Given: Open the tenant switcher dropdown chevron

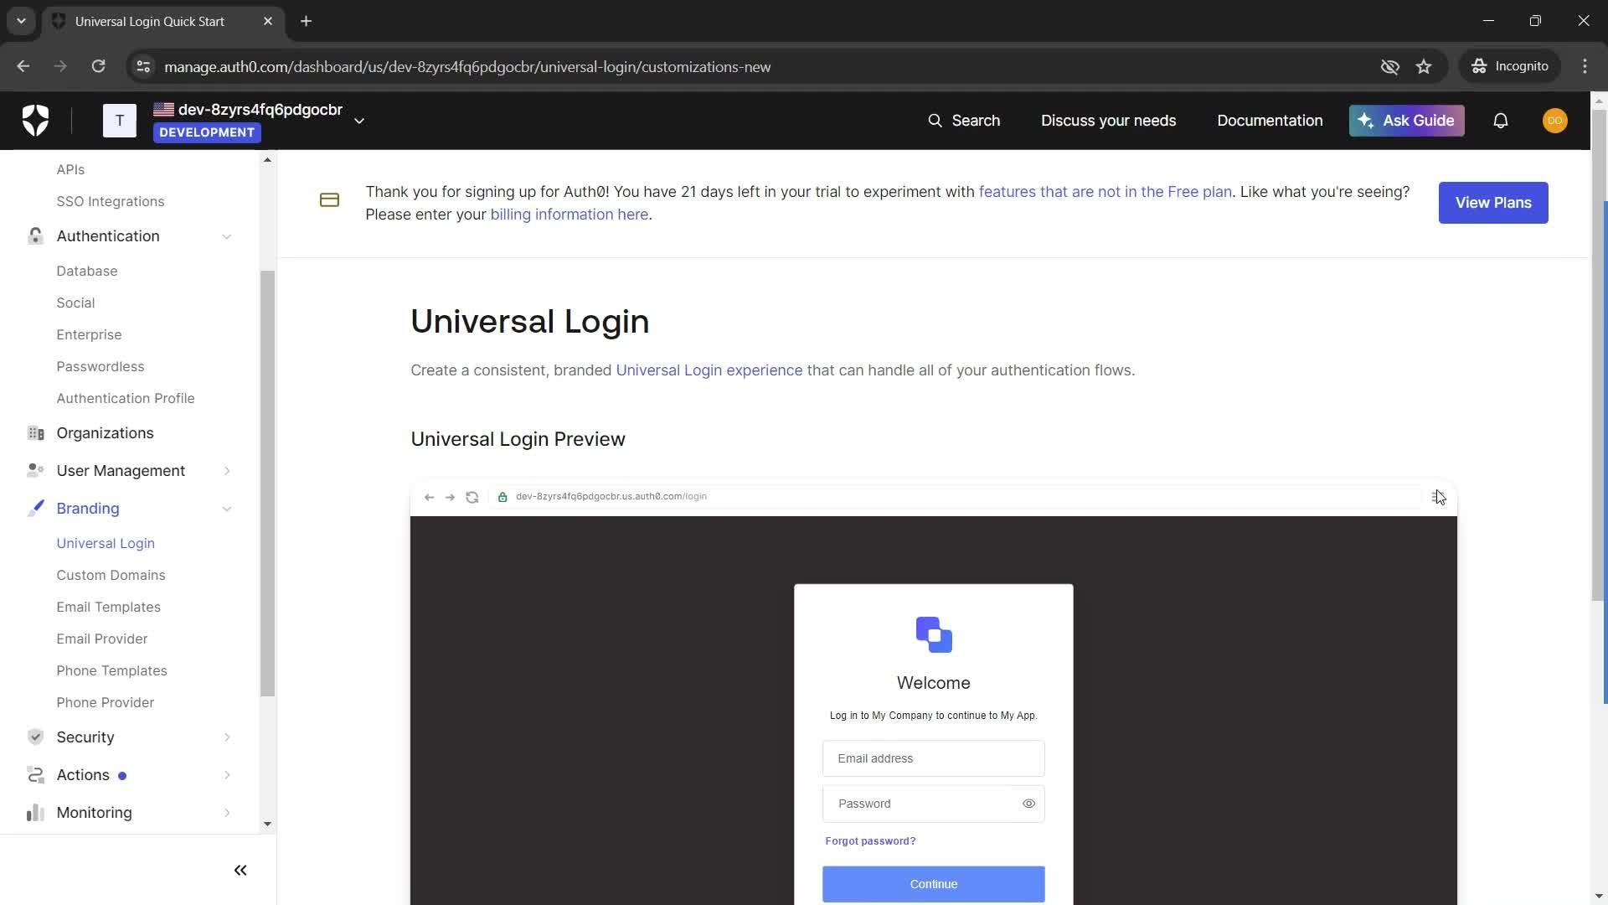Looking at the screenshot, I should coord(359,121).
